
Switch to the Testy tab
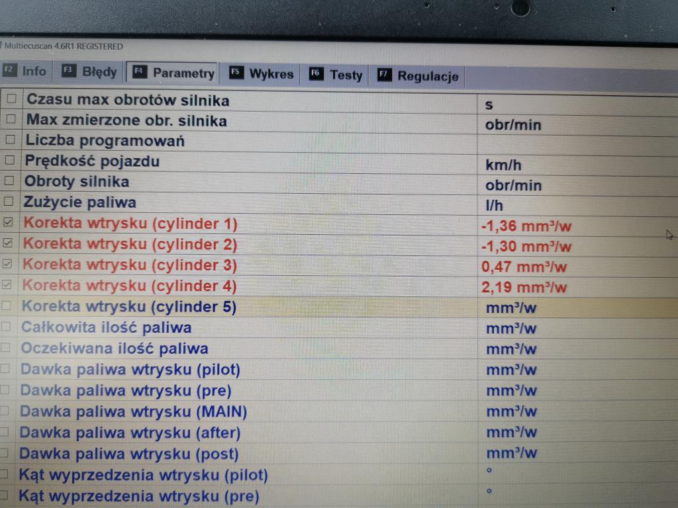336,75
